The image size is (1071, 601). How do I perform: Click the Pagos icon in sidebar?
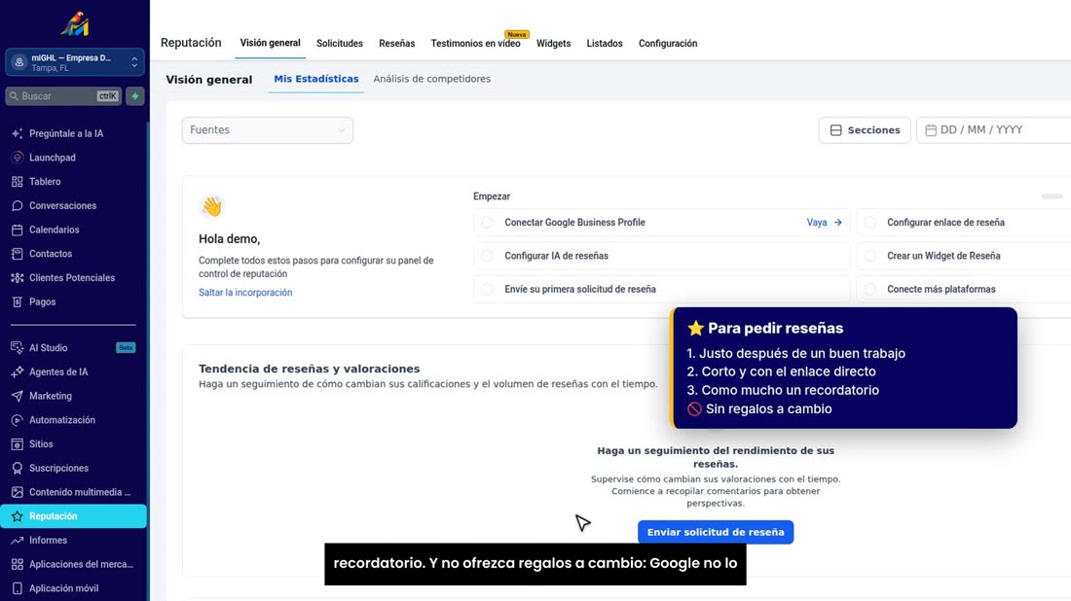[18, 301]
